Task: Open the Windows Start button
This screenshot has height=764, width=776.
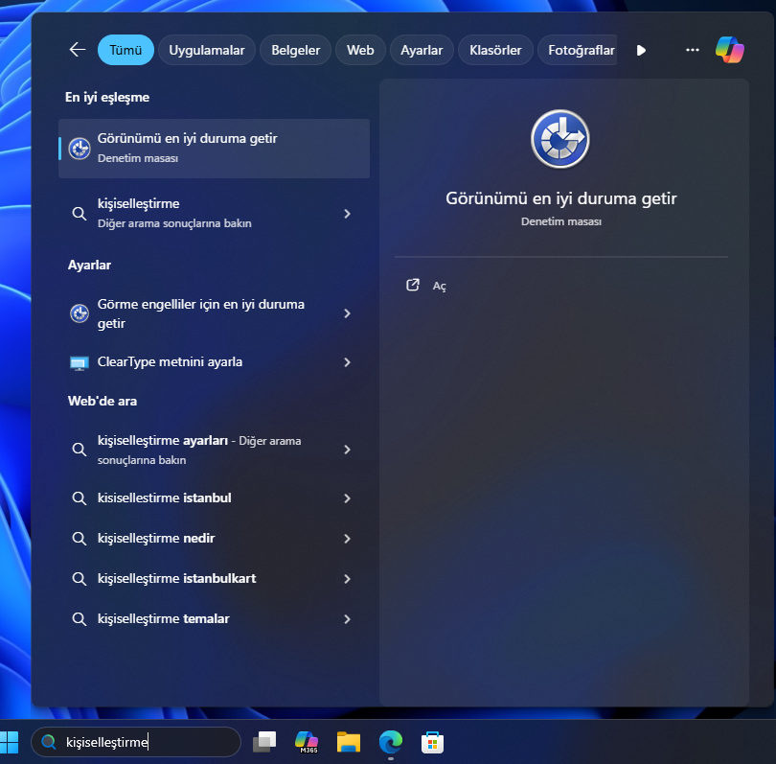Action: pyautogui.click(x=9, y=742)
